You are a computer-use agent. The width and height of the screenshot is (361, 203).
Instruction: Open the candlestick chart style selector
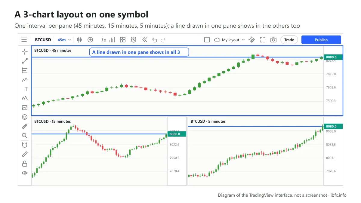point(79,40)
